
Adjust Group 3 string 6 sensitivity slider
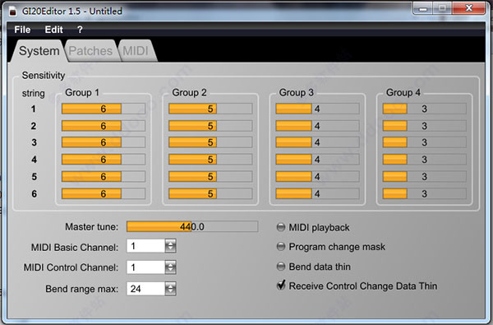(317, 193)
